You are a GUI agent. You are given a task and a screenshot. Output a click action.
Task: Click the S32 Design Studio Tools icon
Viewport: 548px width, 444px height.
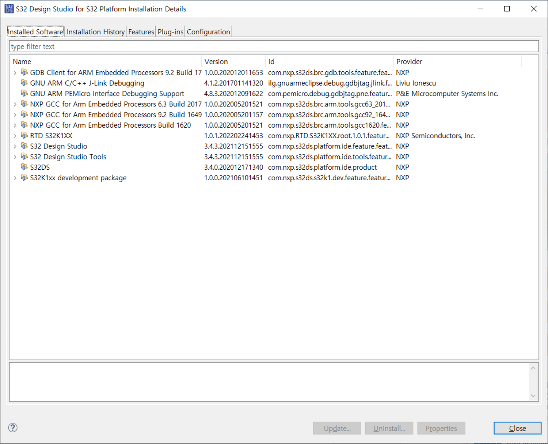tap(24, 157)
